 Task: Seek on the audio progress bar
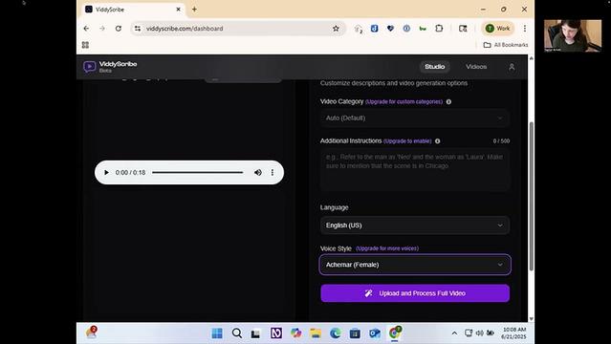pos(198,172)
